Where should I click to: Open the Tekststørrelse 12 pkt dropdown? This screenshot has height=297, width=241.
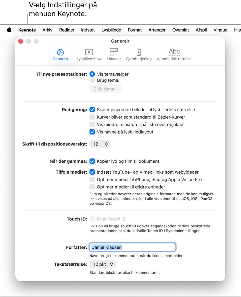(103, 264)
